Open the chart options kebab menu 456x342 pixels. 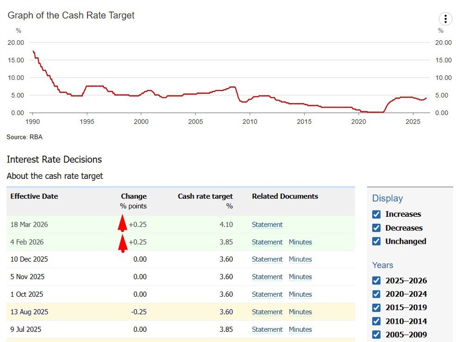pyautogui.click(x=445, y=19)
